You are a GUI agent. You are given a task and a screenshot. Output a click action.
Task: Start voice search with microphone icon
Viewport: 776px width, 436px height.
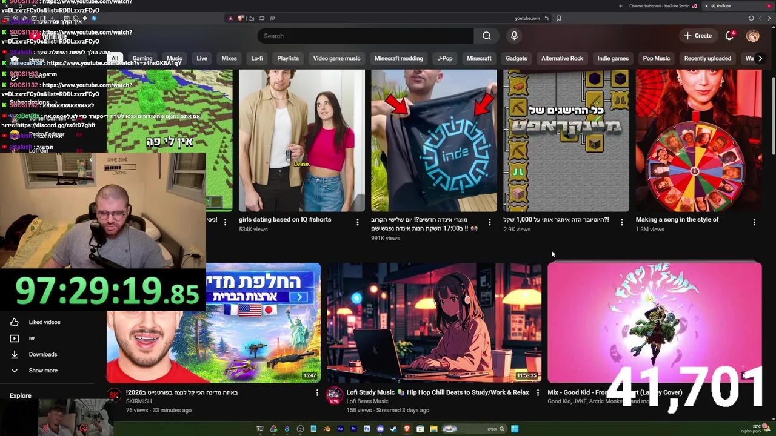514,36
